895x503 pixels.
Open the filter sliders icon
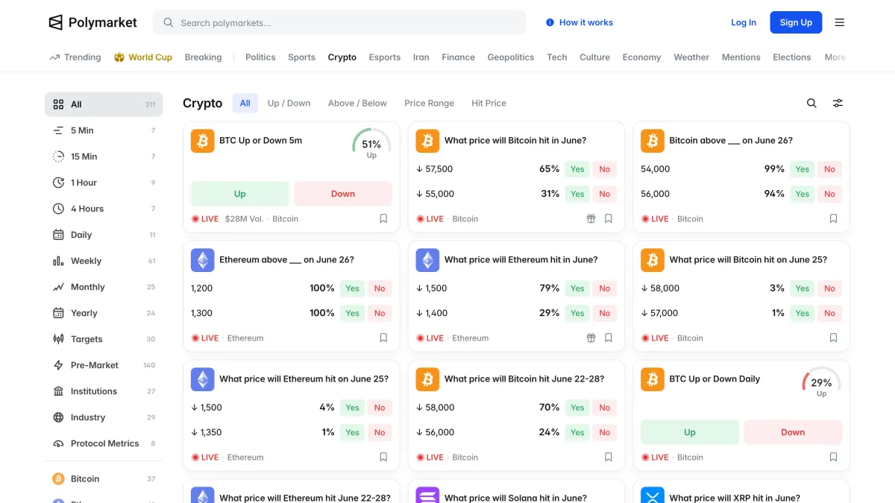pyautogui.click(x=838, y=104)
